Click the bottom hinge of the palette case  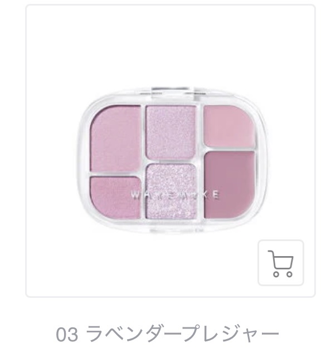171,231
